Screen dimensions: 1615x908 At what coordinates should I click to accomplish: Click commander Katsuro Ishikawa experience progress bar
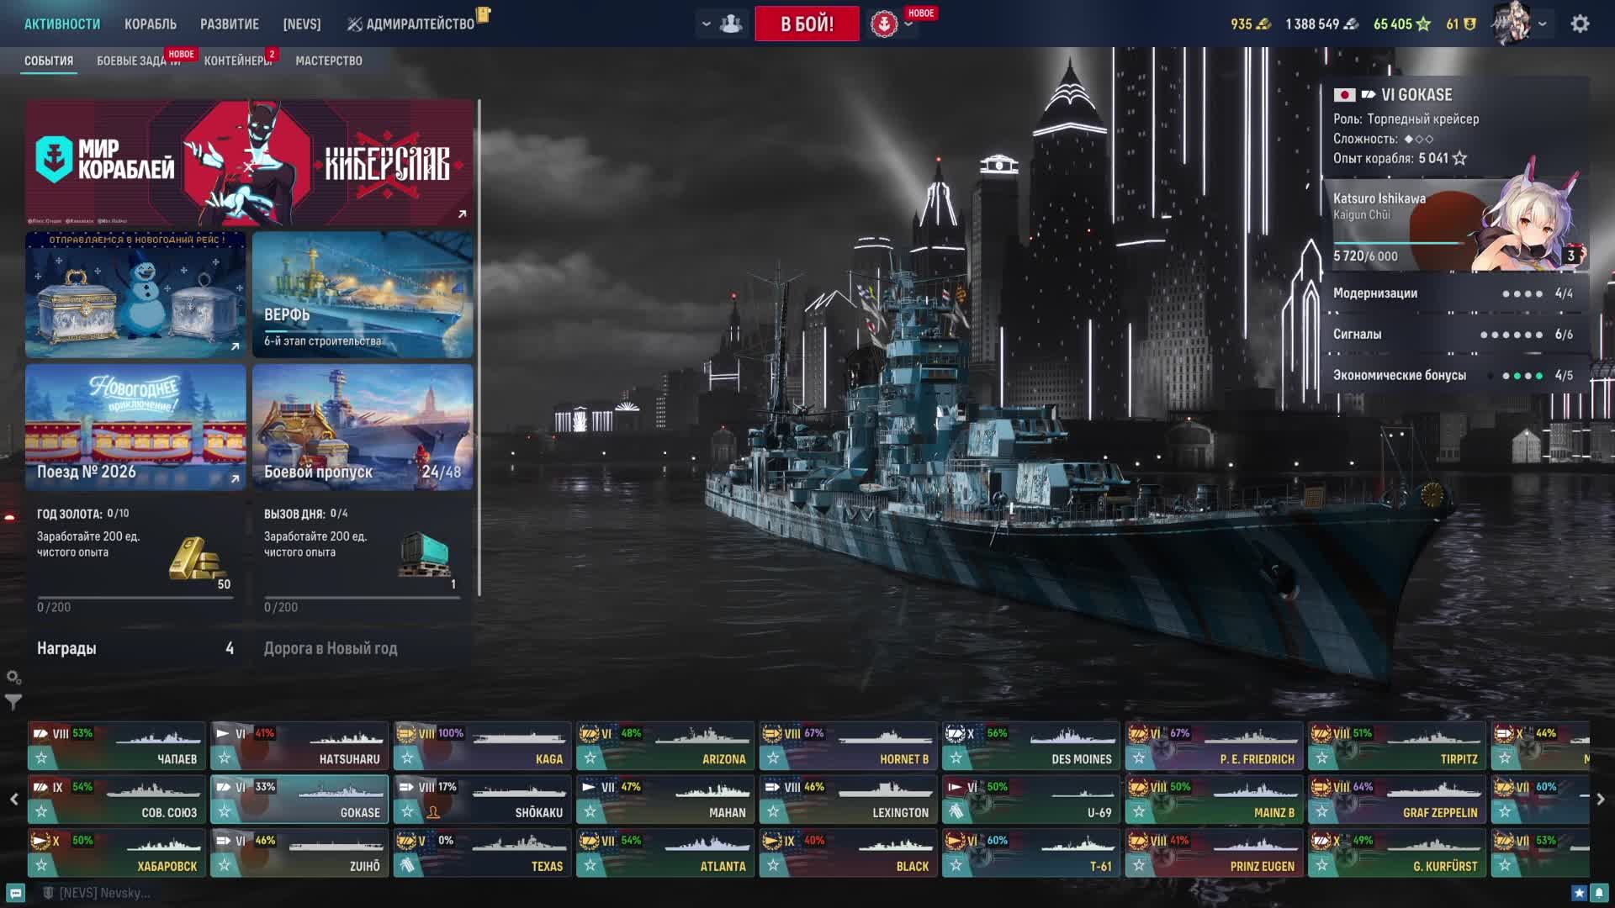[x=1401, y=243]
